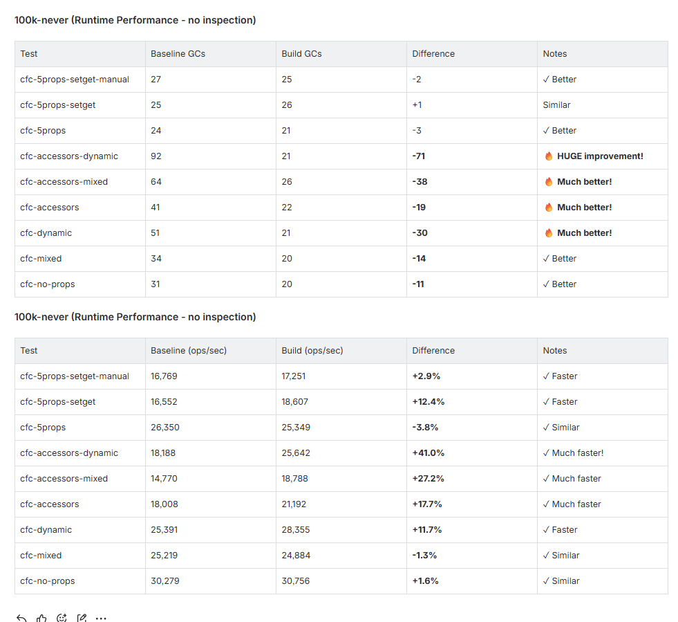Select the Baseline (ops/sec) column header
Viewport: 678px width, 622px height.
(x=188, y=351)
